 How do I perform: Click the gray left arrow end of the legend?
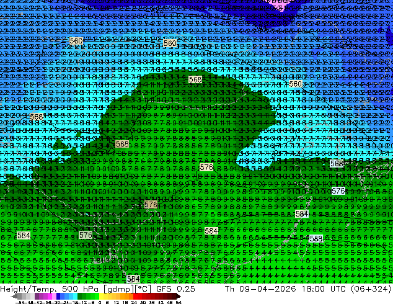(14, 296)
